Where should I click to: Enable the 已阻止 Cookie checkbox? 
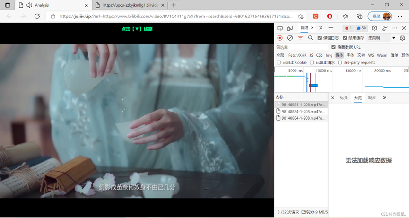(278, 62)
